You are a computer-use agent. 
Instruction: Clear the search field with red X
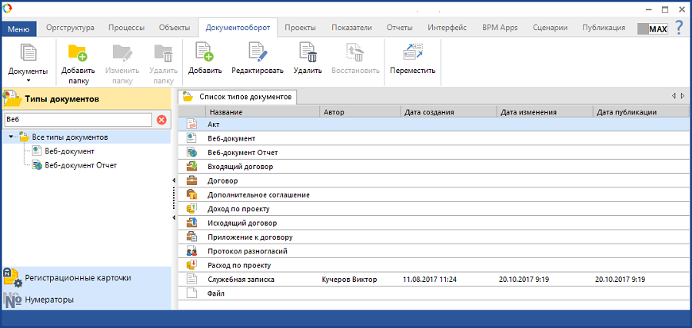[161, 120]
